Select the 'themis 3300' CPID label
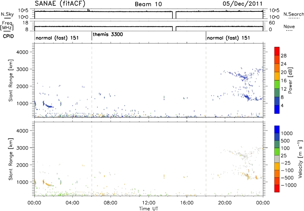Image resolution: width=304 pixels, height=211 pixels. tap(108, 34)
